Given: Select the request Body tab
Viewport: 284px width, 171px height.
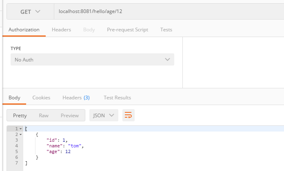Looking at the screenshot, I should pyautogui.click(x=89, y=30).
